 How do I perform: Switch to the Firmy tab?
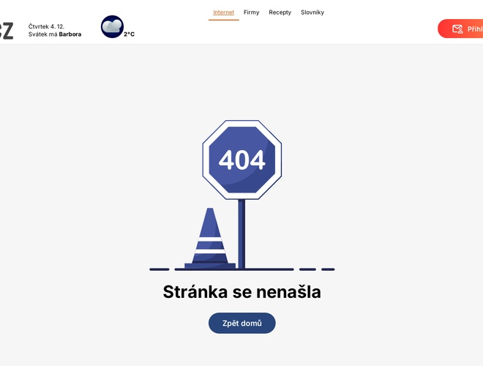pyautogui.click(x=251, y=12)
